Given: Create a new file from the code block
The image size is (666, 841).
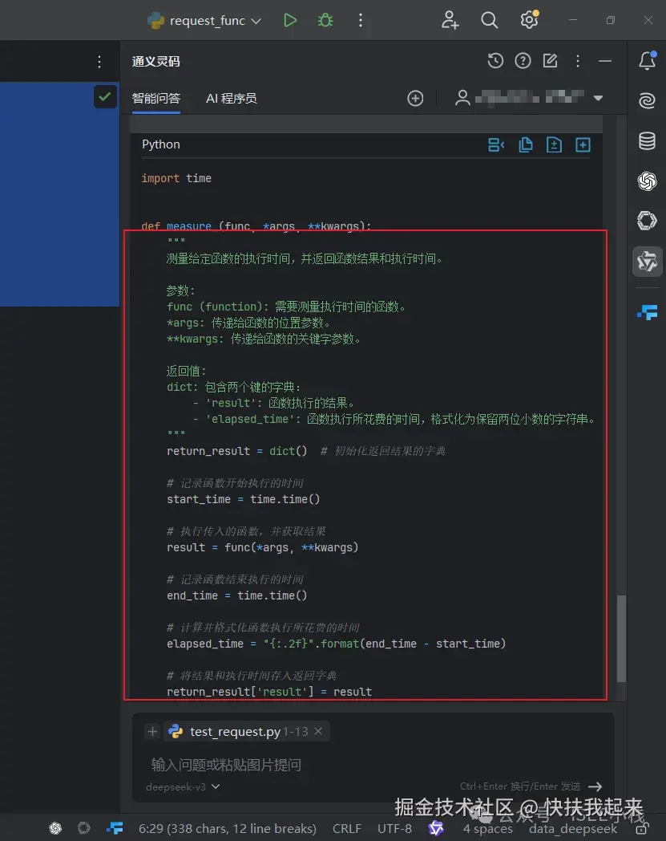Looking at the screenshot, I should coord(583,144).
